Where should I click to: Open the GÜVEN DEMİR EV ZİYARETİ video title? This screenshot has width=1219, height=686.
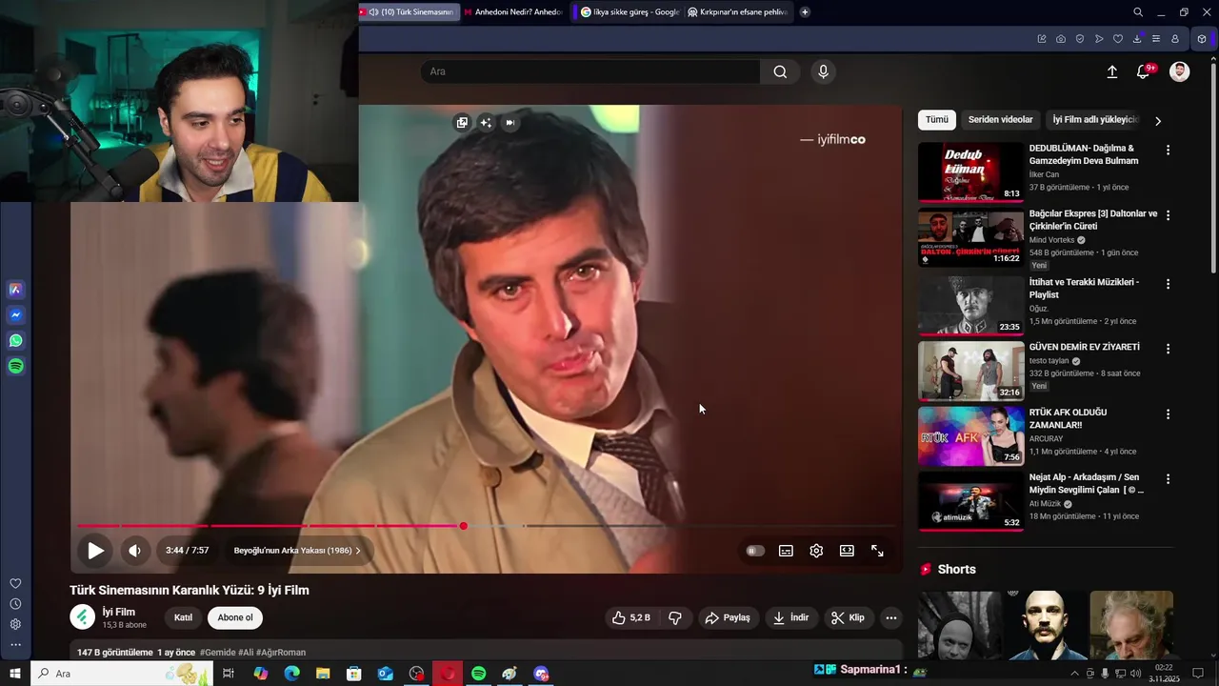click(1084, 347)
